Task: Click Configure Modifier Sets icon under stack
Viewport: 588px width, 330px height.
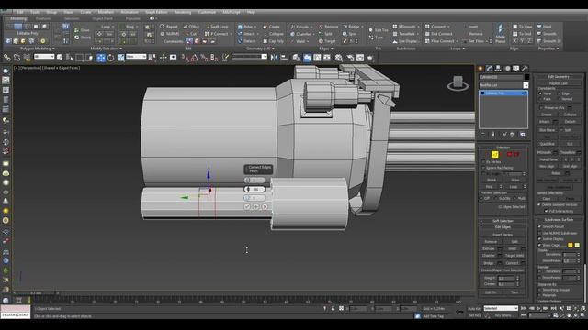Action: pos(523,134)
